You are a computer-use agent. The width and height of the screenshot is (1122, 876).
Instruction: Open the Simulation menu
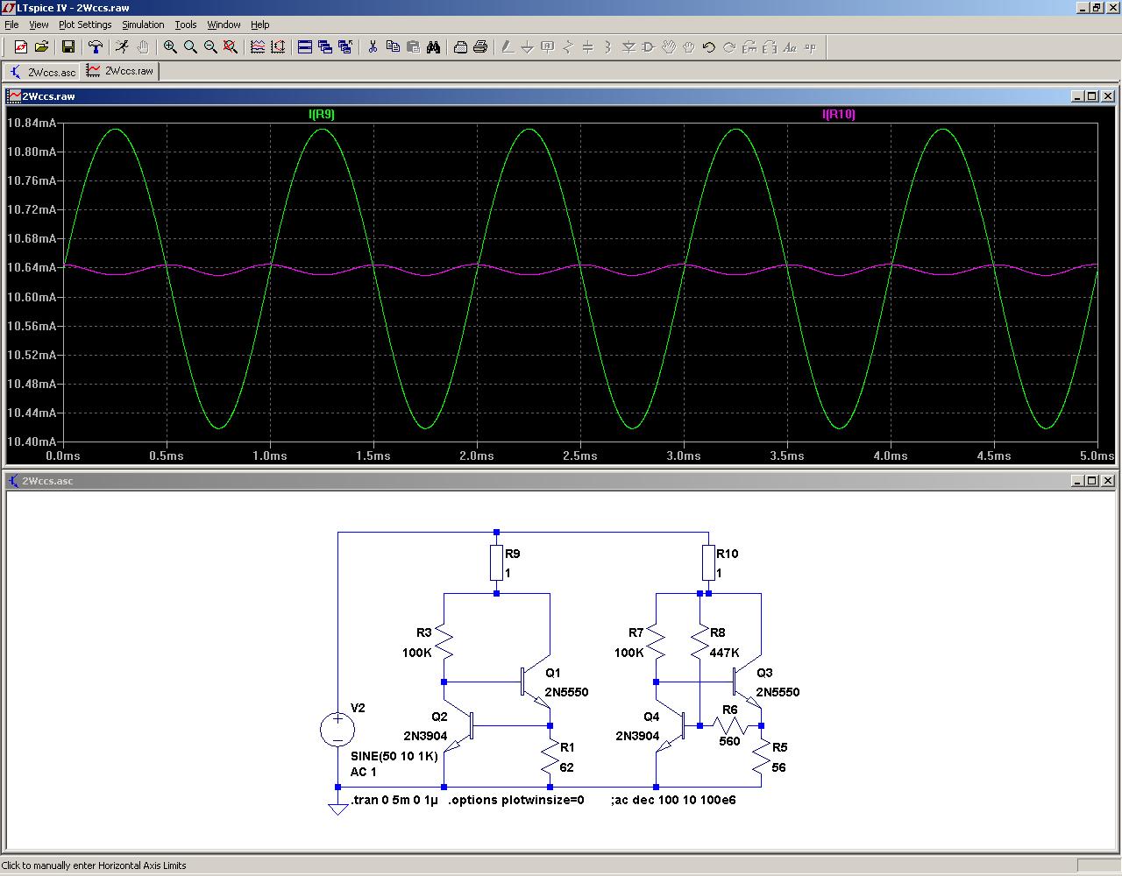(x=143, y=25)
